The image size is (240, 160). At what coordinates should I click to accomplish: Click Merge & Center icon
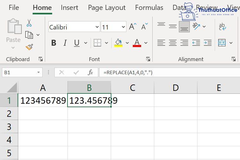coord(222,43)
